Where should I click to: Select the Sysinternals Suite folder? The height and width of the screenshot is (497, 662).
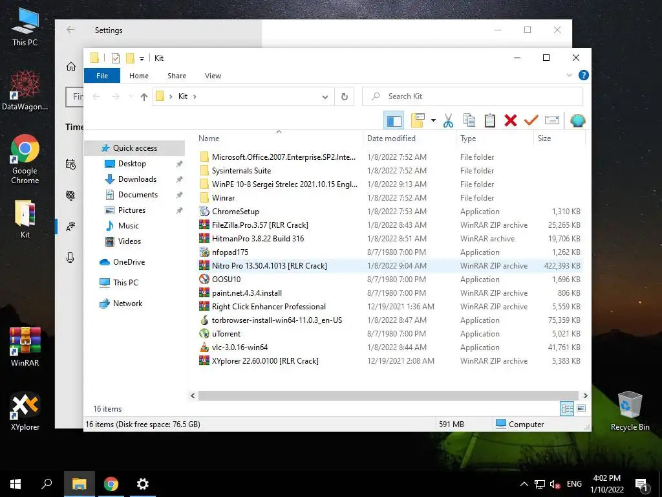coord(242,171)
